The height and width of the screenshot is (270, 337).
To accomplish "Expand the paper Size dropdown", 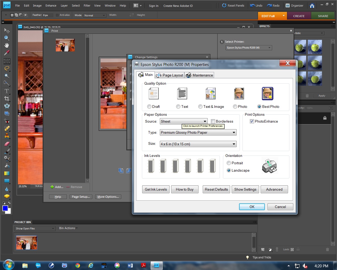I will point(198,144).
